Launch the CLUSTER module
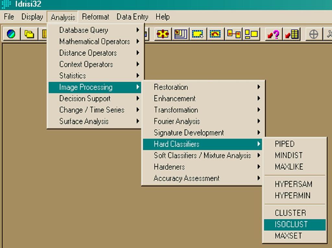The image size is (332, 248). click(295, 213)
